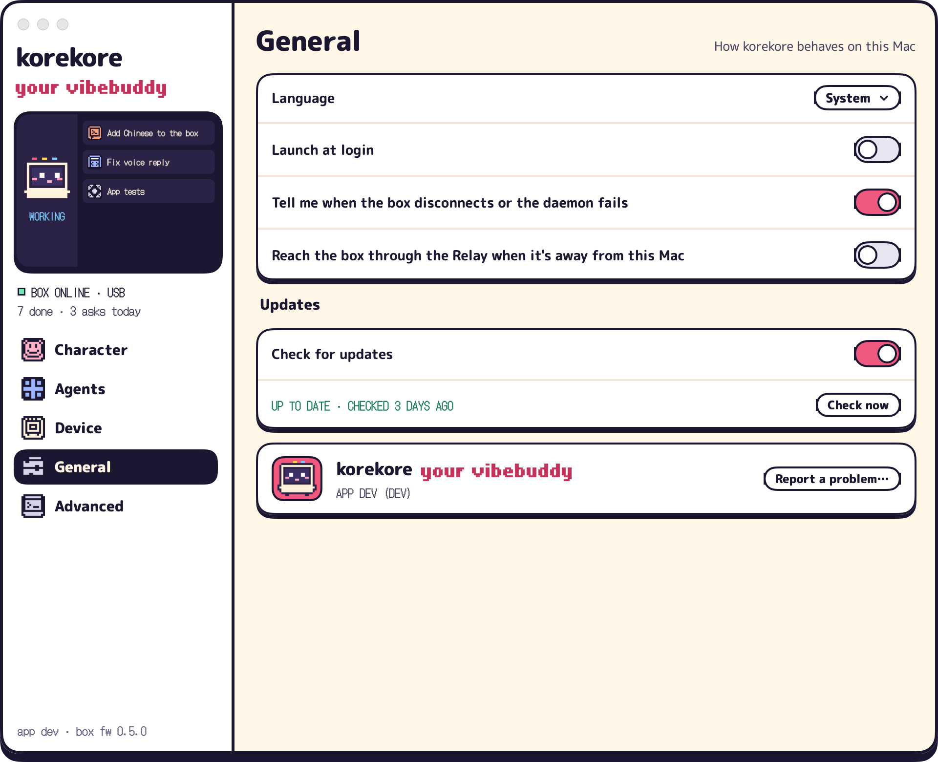Click the Device chip icon

coord(33,428)
